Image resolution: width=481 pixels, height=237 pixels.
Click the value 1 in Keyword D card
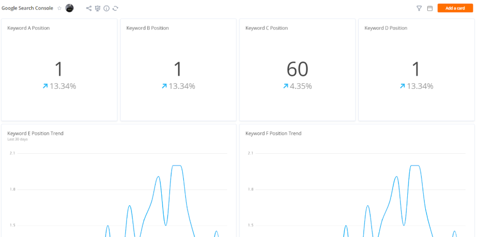pos(416,69)
